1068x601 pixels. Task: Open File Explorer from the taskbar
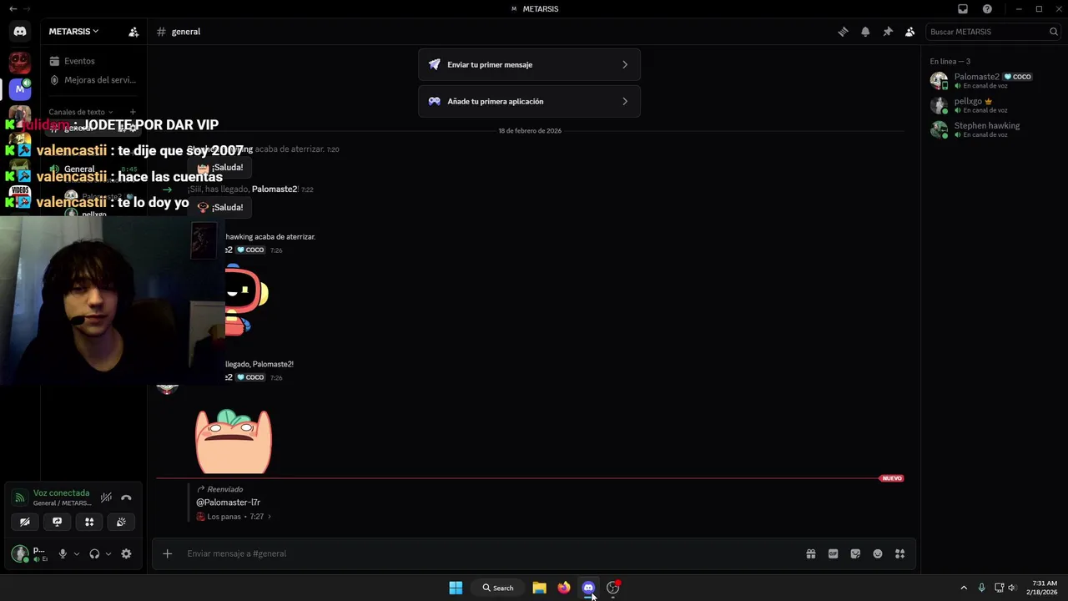tap(540, 588)
